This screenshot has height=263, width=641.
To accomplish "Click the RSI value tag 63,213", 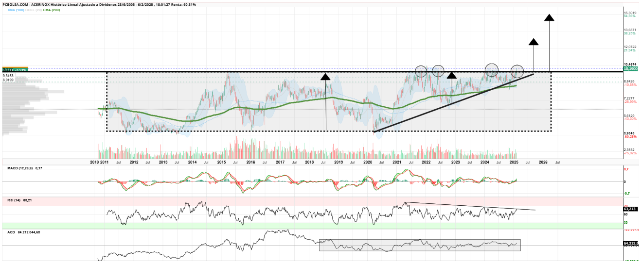I will pos(631,209).
